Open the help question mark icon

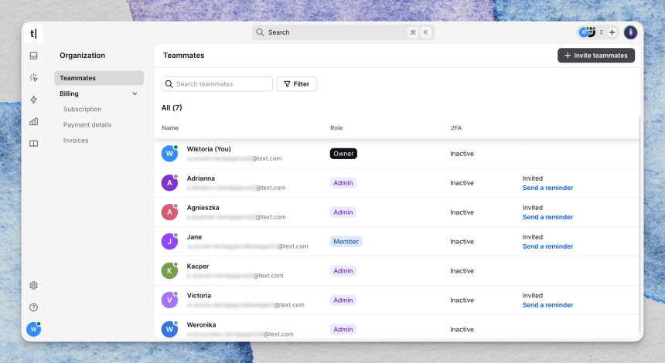coord(33,307)
